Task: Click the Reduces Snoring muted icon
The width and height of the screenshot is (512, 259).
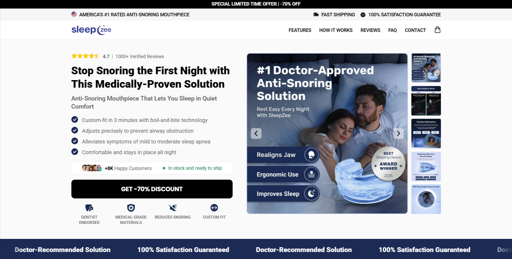Action: pos(173,208)
